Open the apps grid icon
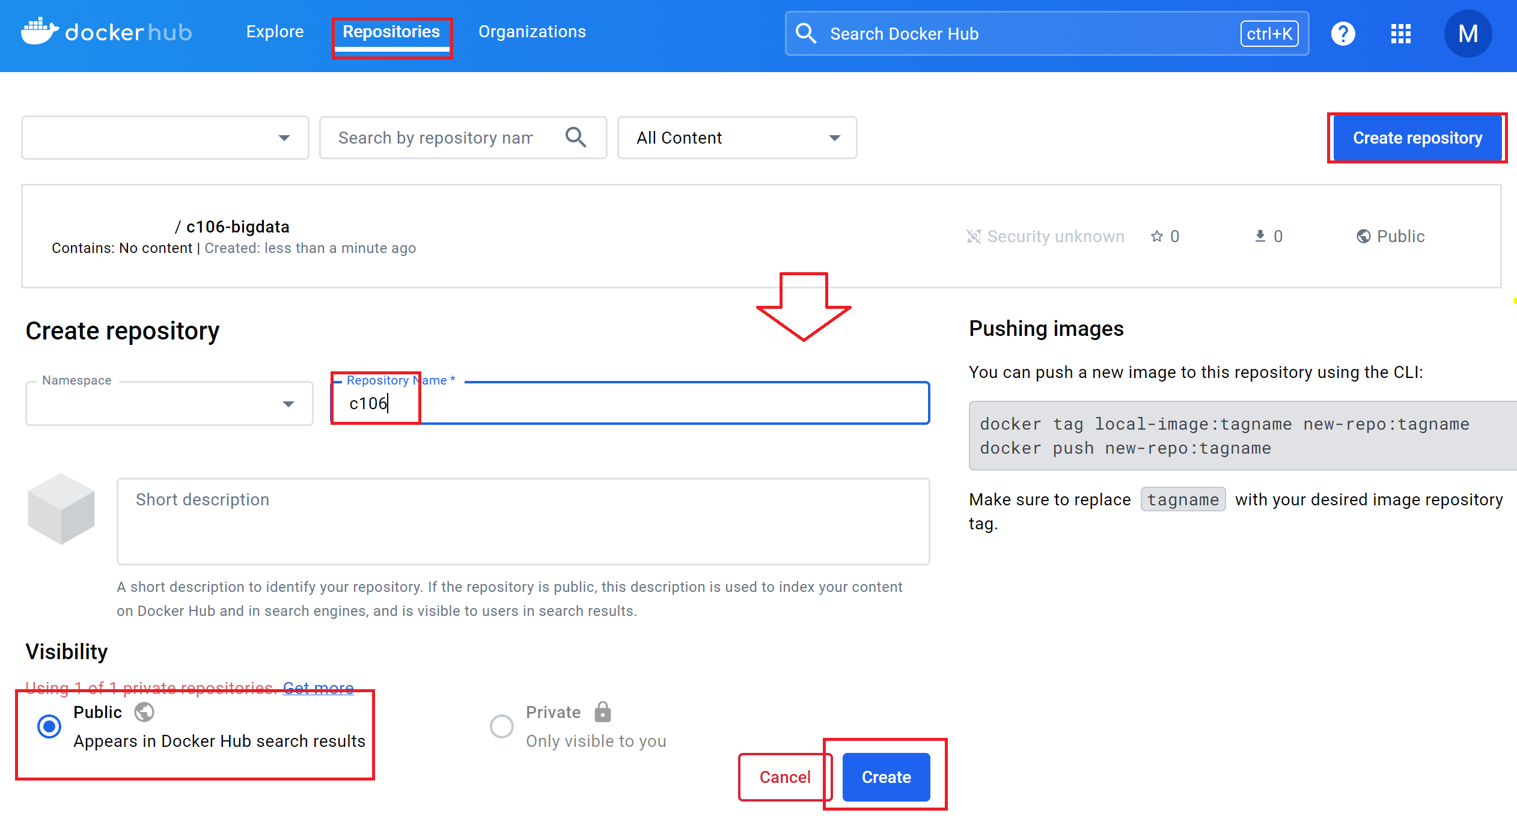 pos(1400,34)
